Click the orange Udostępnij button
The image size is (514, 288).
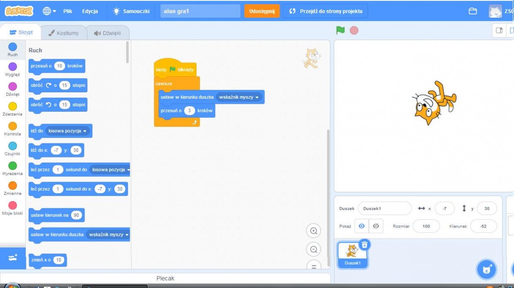[x=262, y=11]
